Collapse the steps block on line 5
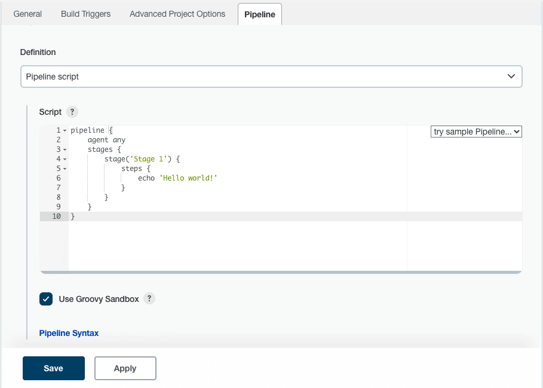The width and height of the screenshot is (543, 388). (65, 169)
